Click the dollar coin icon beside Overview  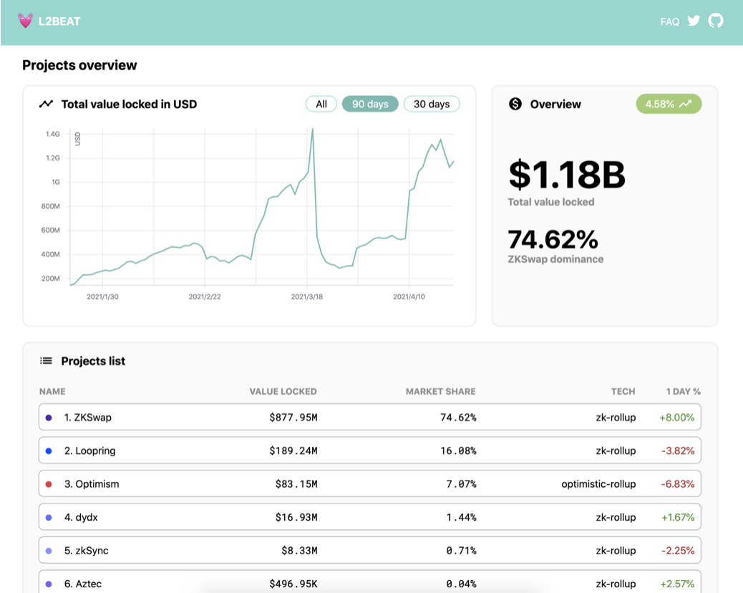pos(515,104)
